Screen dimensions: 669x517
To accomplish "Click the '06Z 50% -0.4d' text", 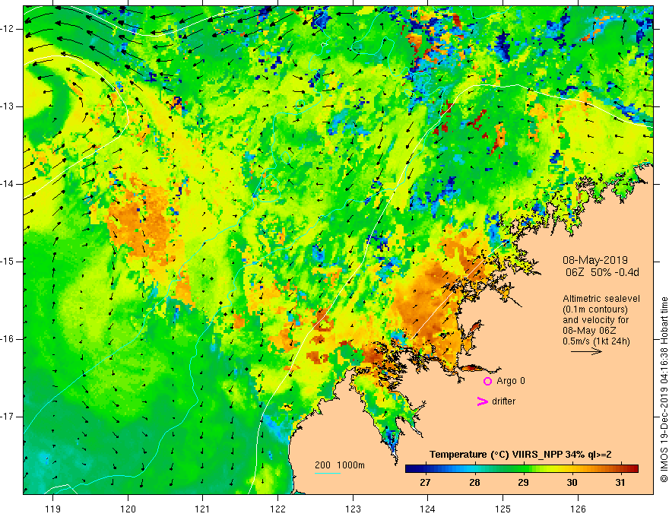I will [602, 272].
